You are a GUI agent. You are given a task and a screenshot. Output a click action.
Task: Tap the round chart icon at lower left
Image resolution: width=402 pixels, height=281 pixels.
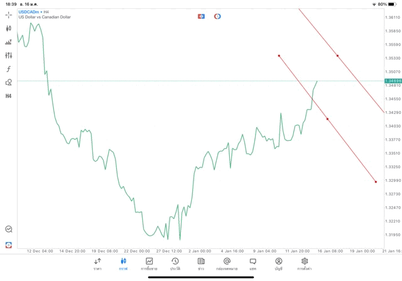point(9,229)
